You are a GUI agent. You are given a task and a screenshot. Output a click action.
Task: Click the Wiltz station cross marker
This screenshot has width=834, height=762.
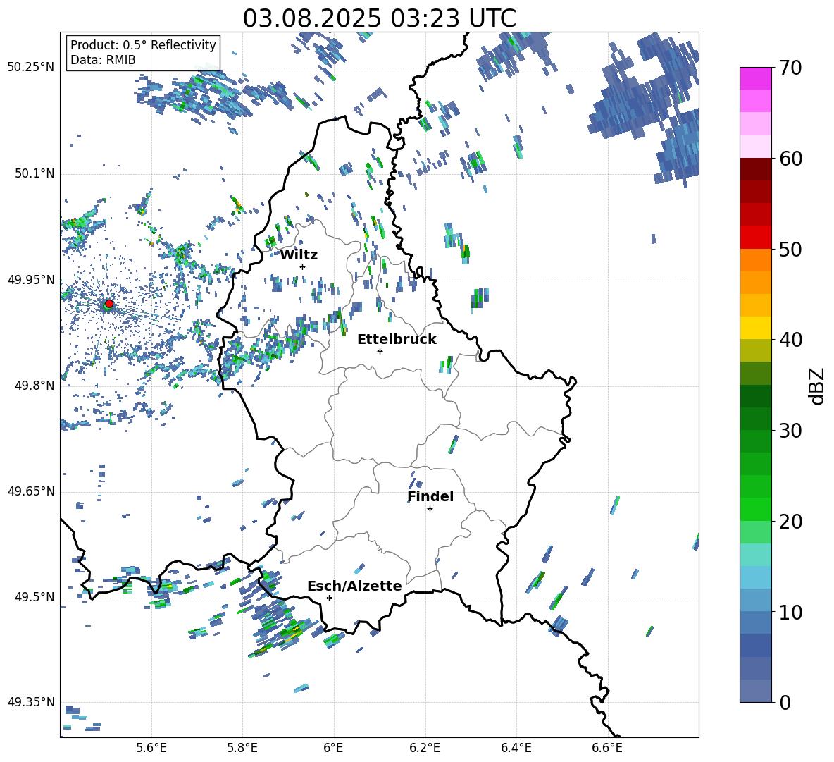(x=303, y=266)
